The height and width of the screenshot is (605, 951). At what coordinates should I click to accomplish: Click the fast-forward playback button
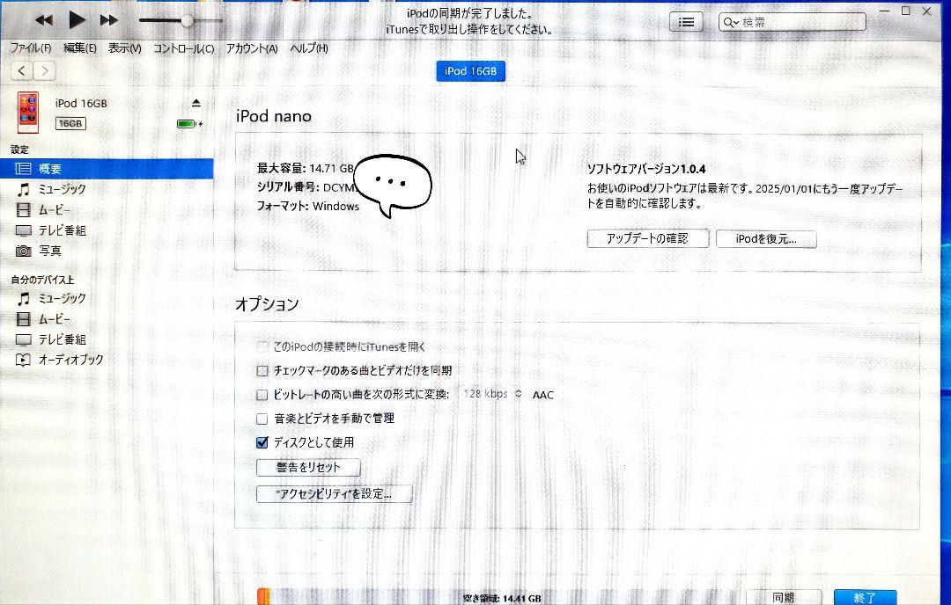click(x=108, y=20)
